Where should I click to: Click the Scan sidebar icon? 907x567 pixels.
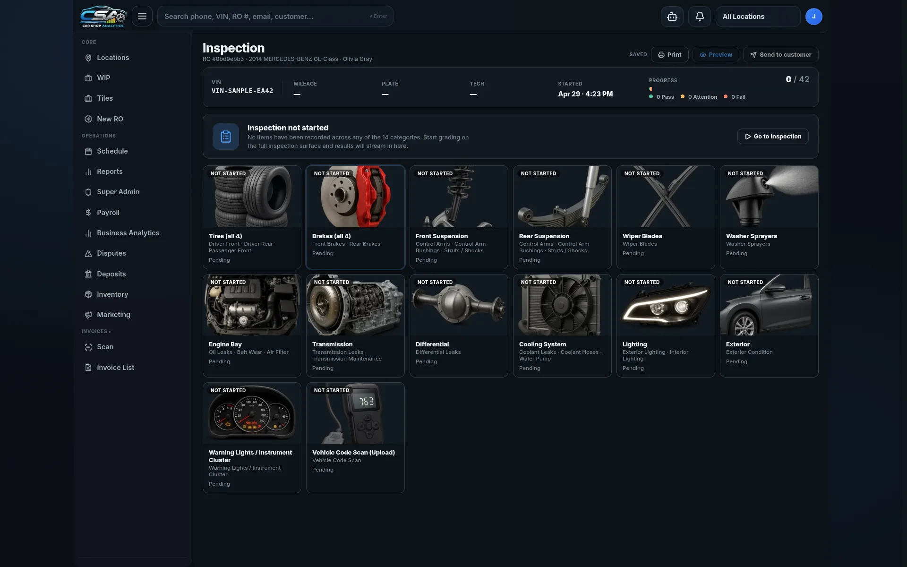tap(88, 347)
